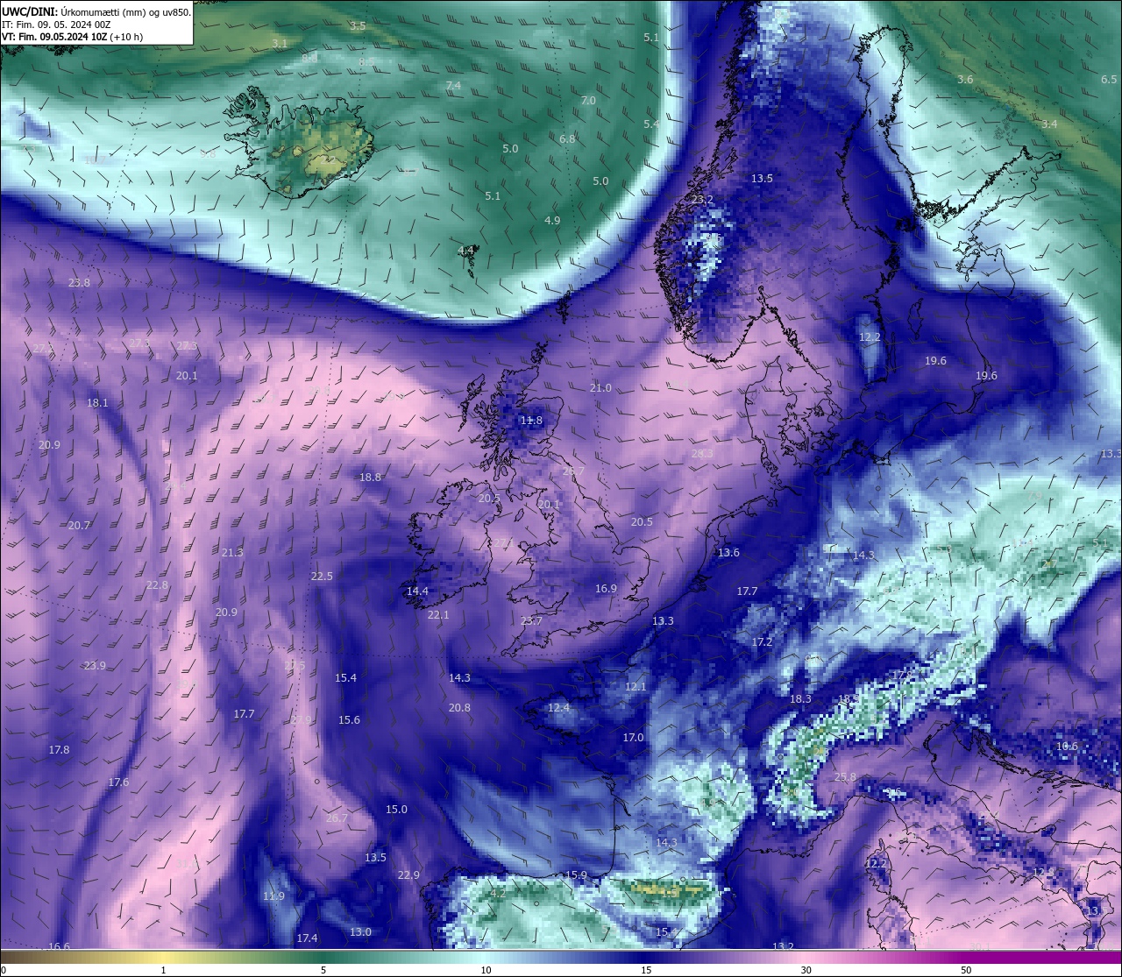Click the map value 18.8 west of Ireland

[x=371, y=477]
